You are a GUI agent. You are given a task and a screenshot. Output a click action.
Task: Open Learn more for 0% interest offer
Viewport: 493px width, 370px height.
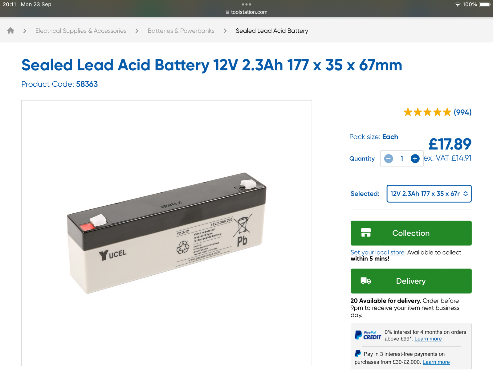[x=428, y=339]
